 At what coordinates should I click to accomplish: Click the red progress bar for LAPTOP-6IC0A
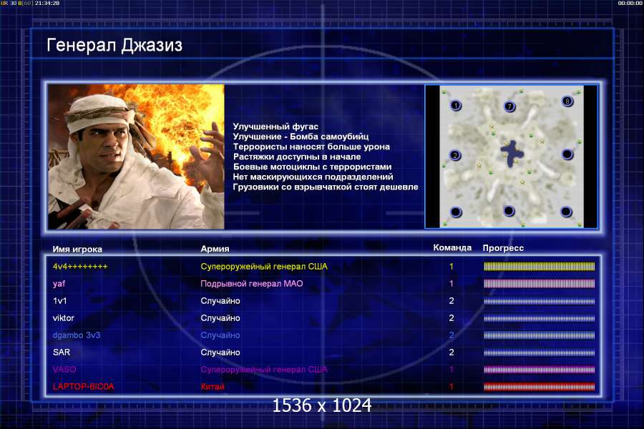pos(540,387)
